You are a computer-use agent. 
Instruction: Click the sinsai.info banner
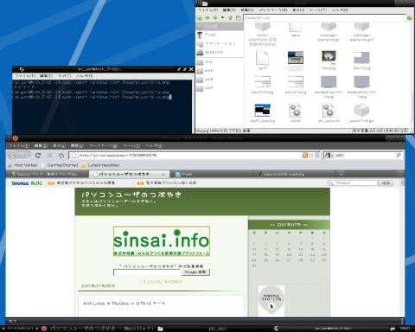pos(162,241)
